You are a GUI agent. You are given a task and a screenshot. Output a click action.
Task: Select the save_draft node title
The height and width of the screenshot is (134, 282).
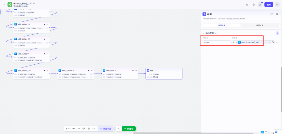[110, 71]
